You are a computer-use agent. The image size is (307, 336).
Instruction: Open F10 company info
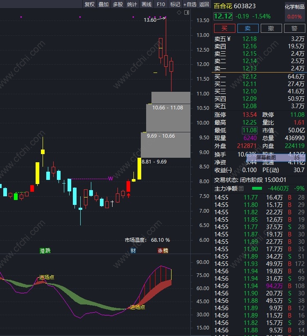[161, 4]
